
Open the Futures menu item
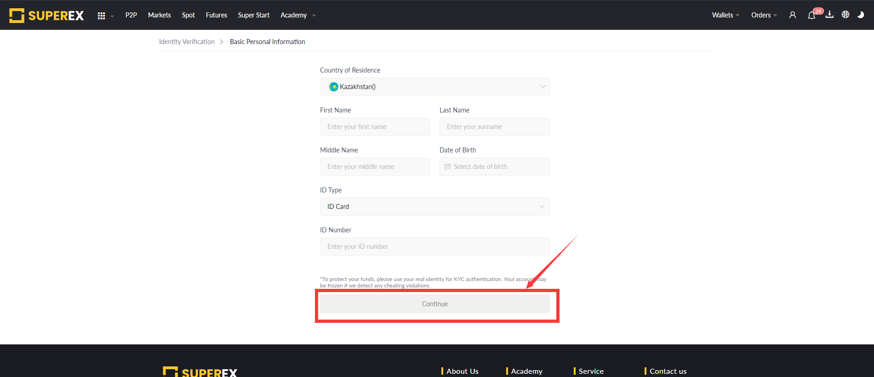click(217, 15)
